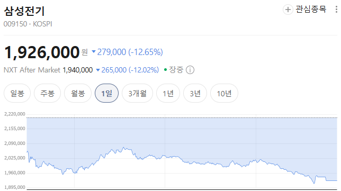Add stock via 관심종목 label

click(x=311, y=10)
